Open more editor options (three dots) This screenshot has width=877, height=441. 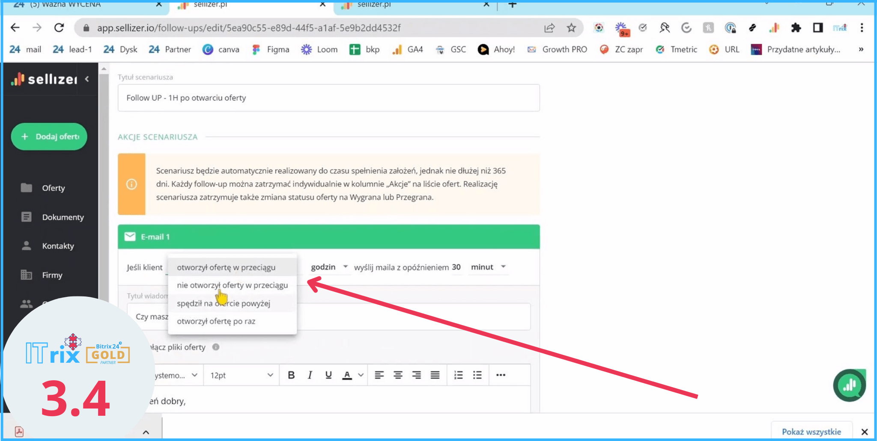(501, 375)
